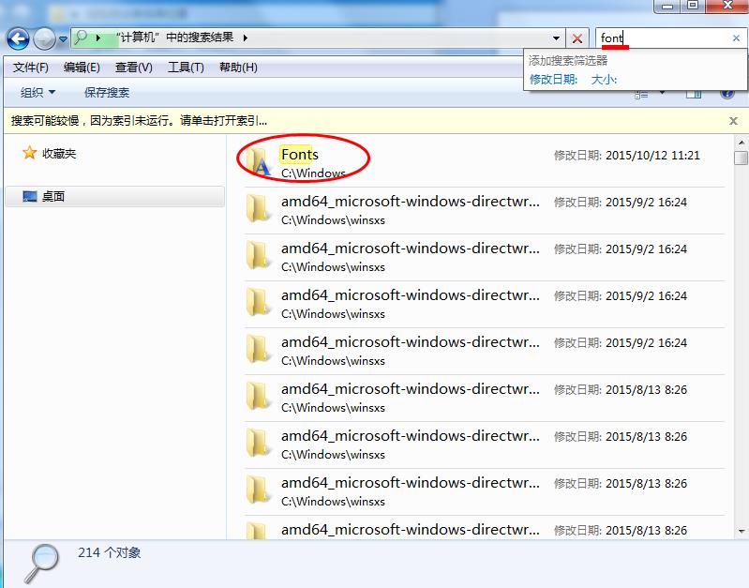
Task: Open help with the question mark icon
Action: click(x=727, y=93)
